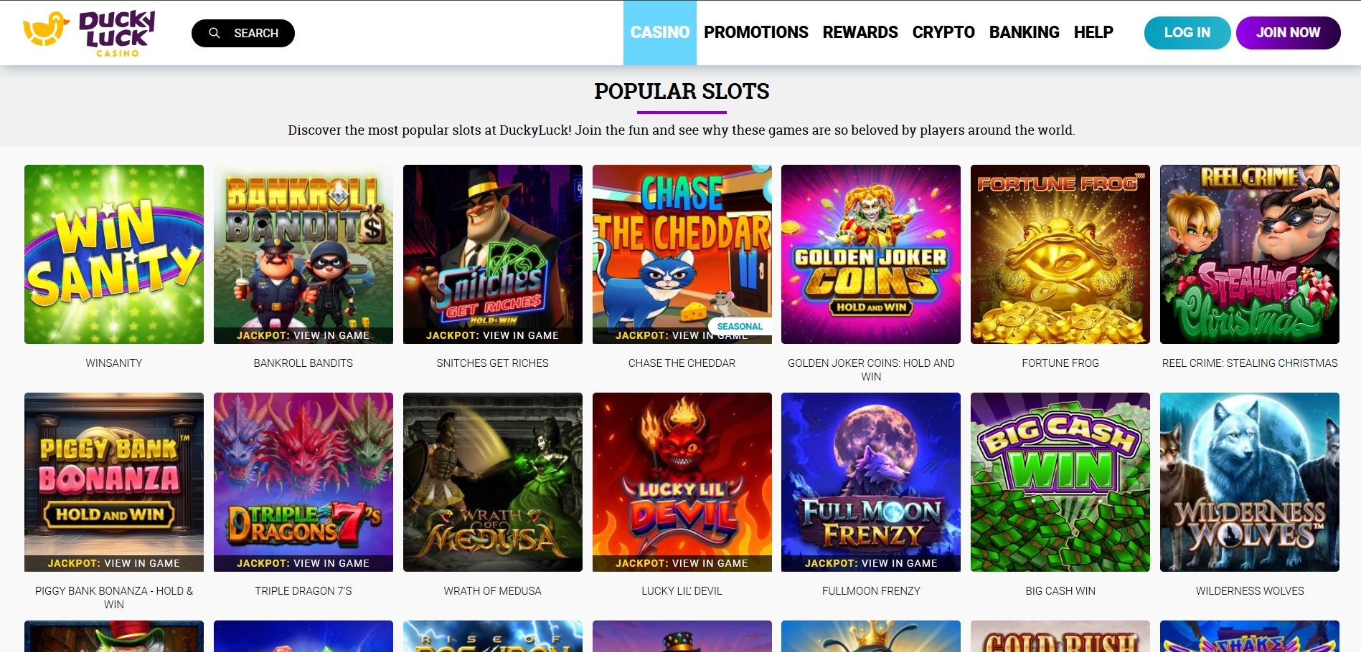The image size is (1361, 652).
Task: Click Jackpot banner on Piggy Bank Bonanza
Action: click(114, 563)
